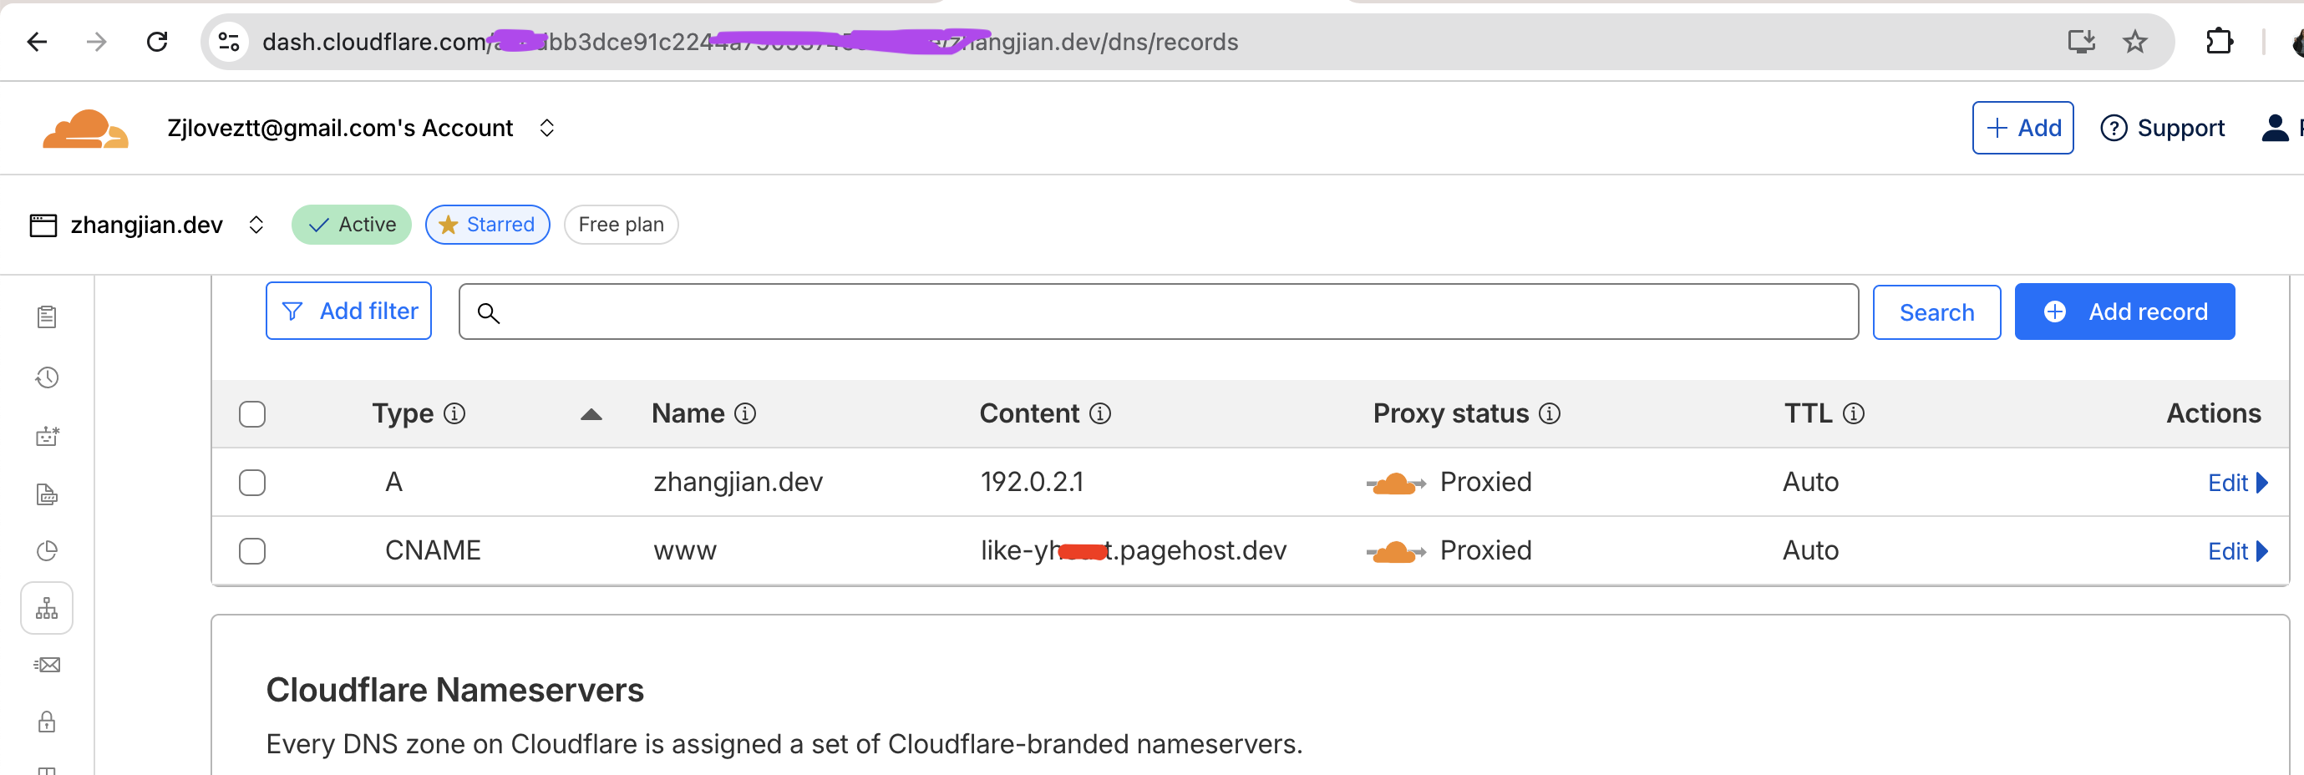Viewport: 2304px width, 775px height.
Task: Reload the page with refresh icon
Action: pos(157,41)
